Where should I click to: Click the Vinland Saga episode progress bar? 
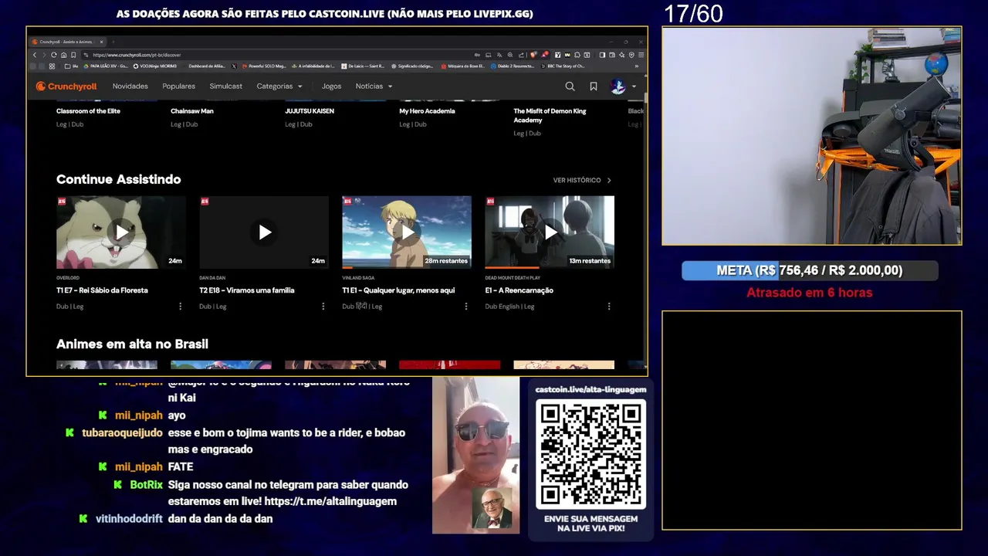pyautogui.click(x=407, y=268)
